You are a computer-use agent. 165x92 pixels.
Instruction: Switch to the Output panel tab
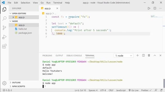coord(59,55)
